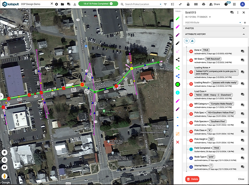249x185 pixels.
Task: Collapse the Attribute History section
Action: [x=243, y=34]
